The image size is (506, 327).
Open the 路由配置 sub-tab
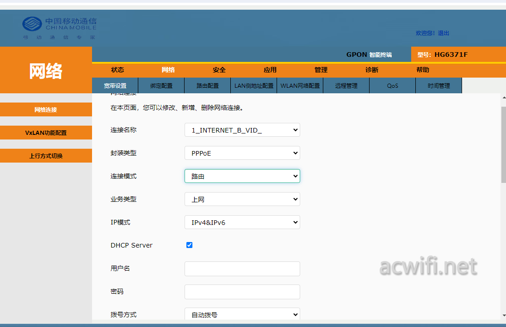(208, 86)
